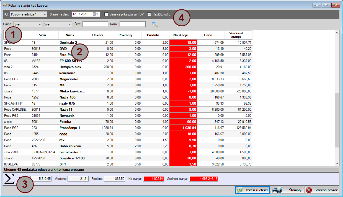Click the 20.000,00 Cena cell
Screen dimensions: 343x197
tap(211, 91)
